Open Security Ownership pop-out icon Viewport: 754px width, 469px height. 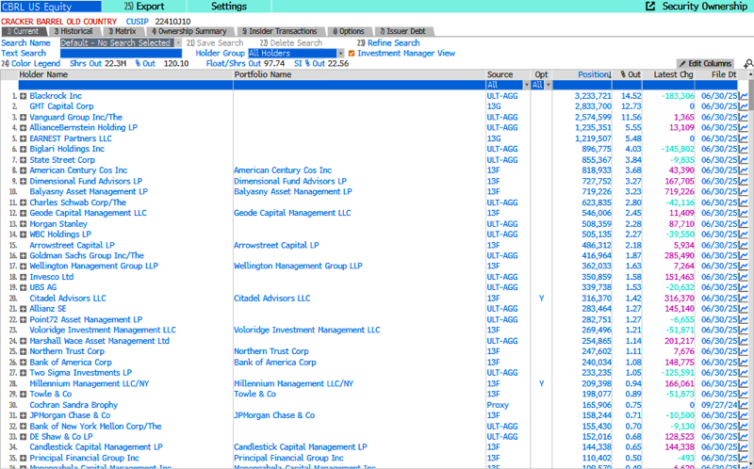(649, 7)
